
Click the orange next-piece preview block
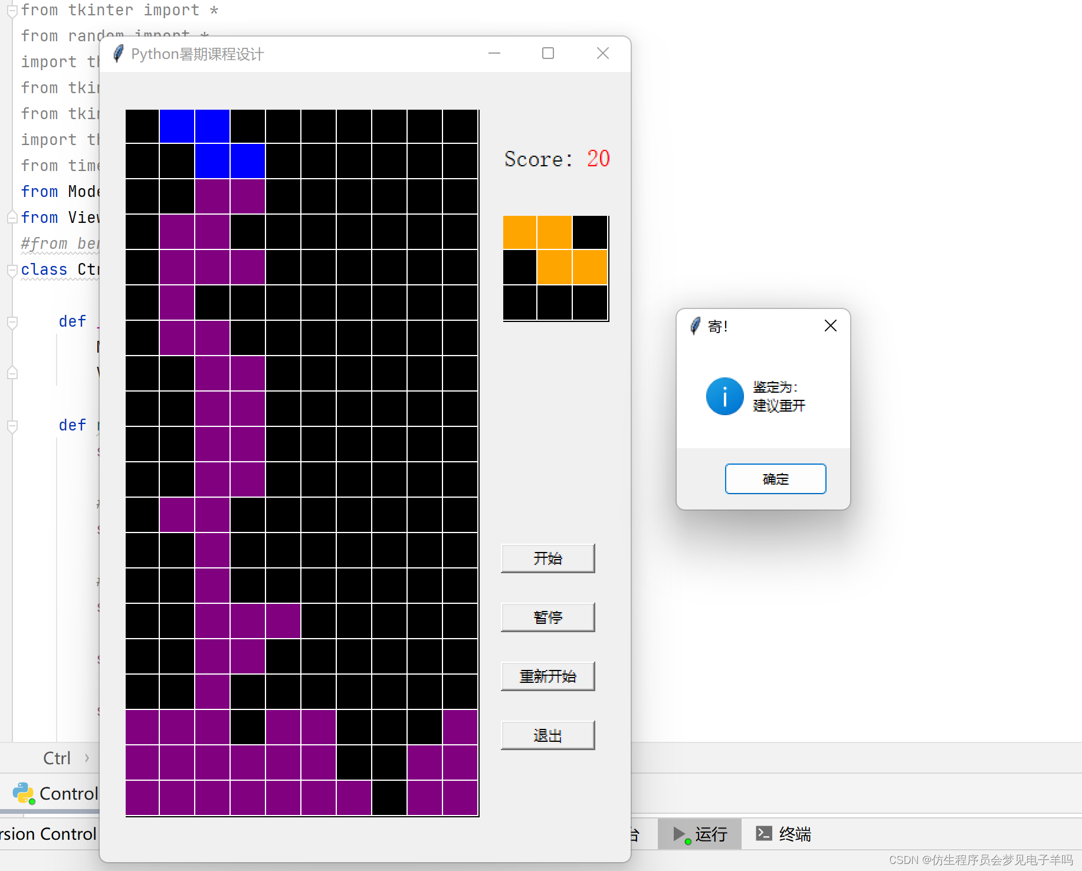555,251
